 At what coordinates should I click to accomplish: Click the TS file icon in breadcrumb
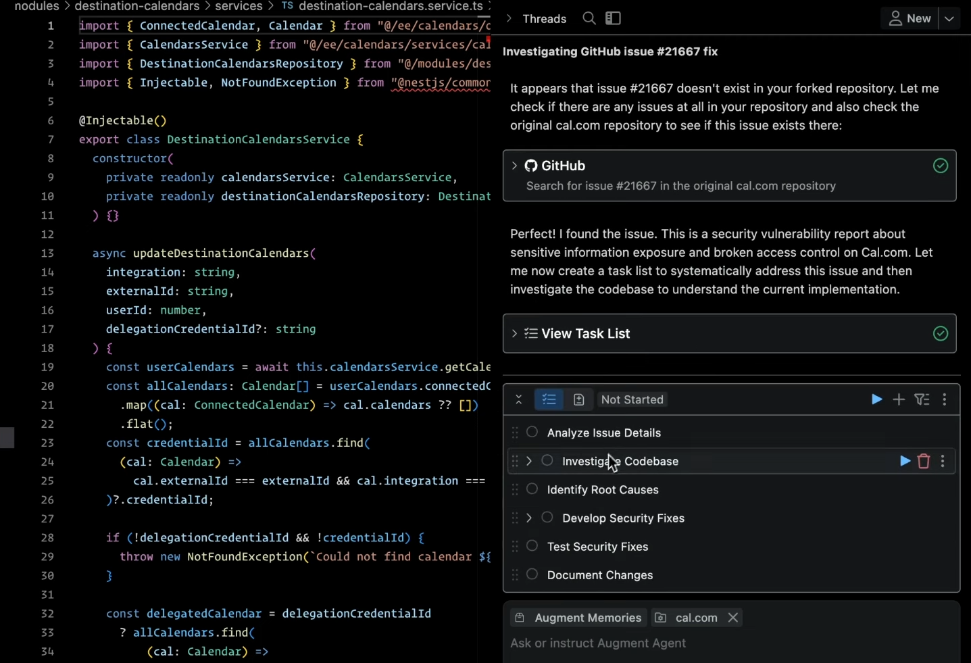pyautogui.click(x=288, y=6)
